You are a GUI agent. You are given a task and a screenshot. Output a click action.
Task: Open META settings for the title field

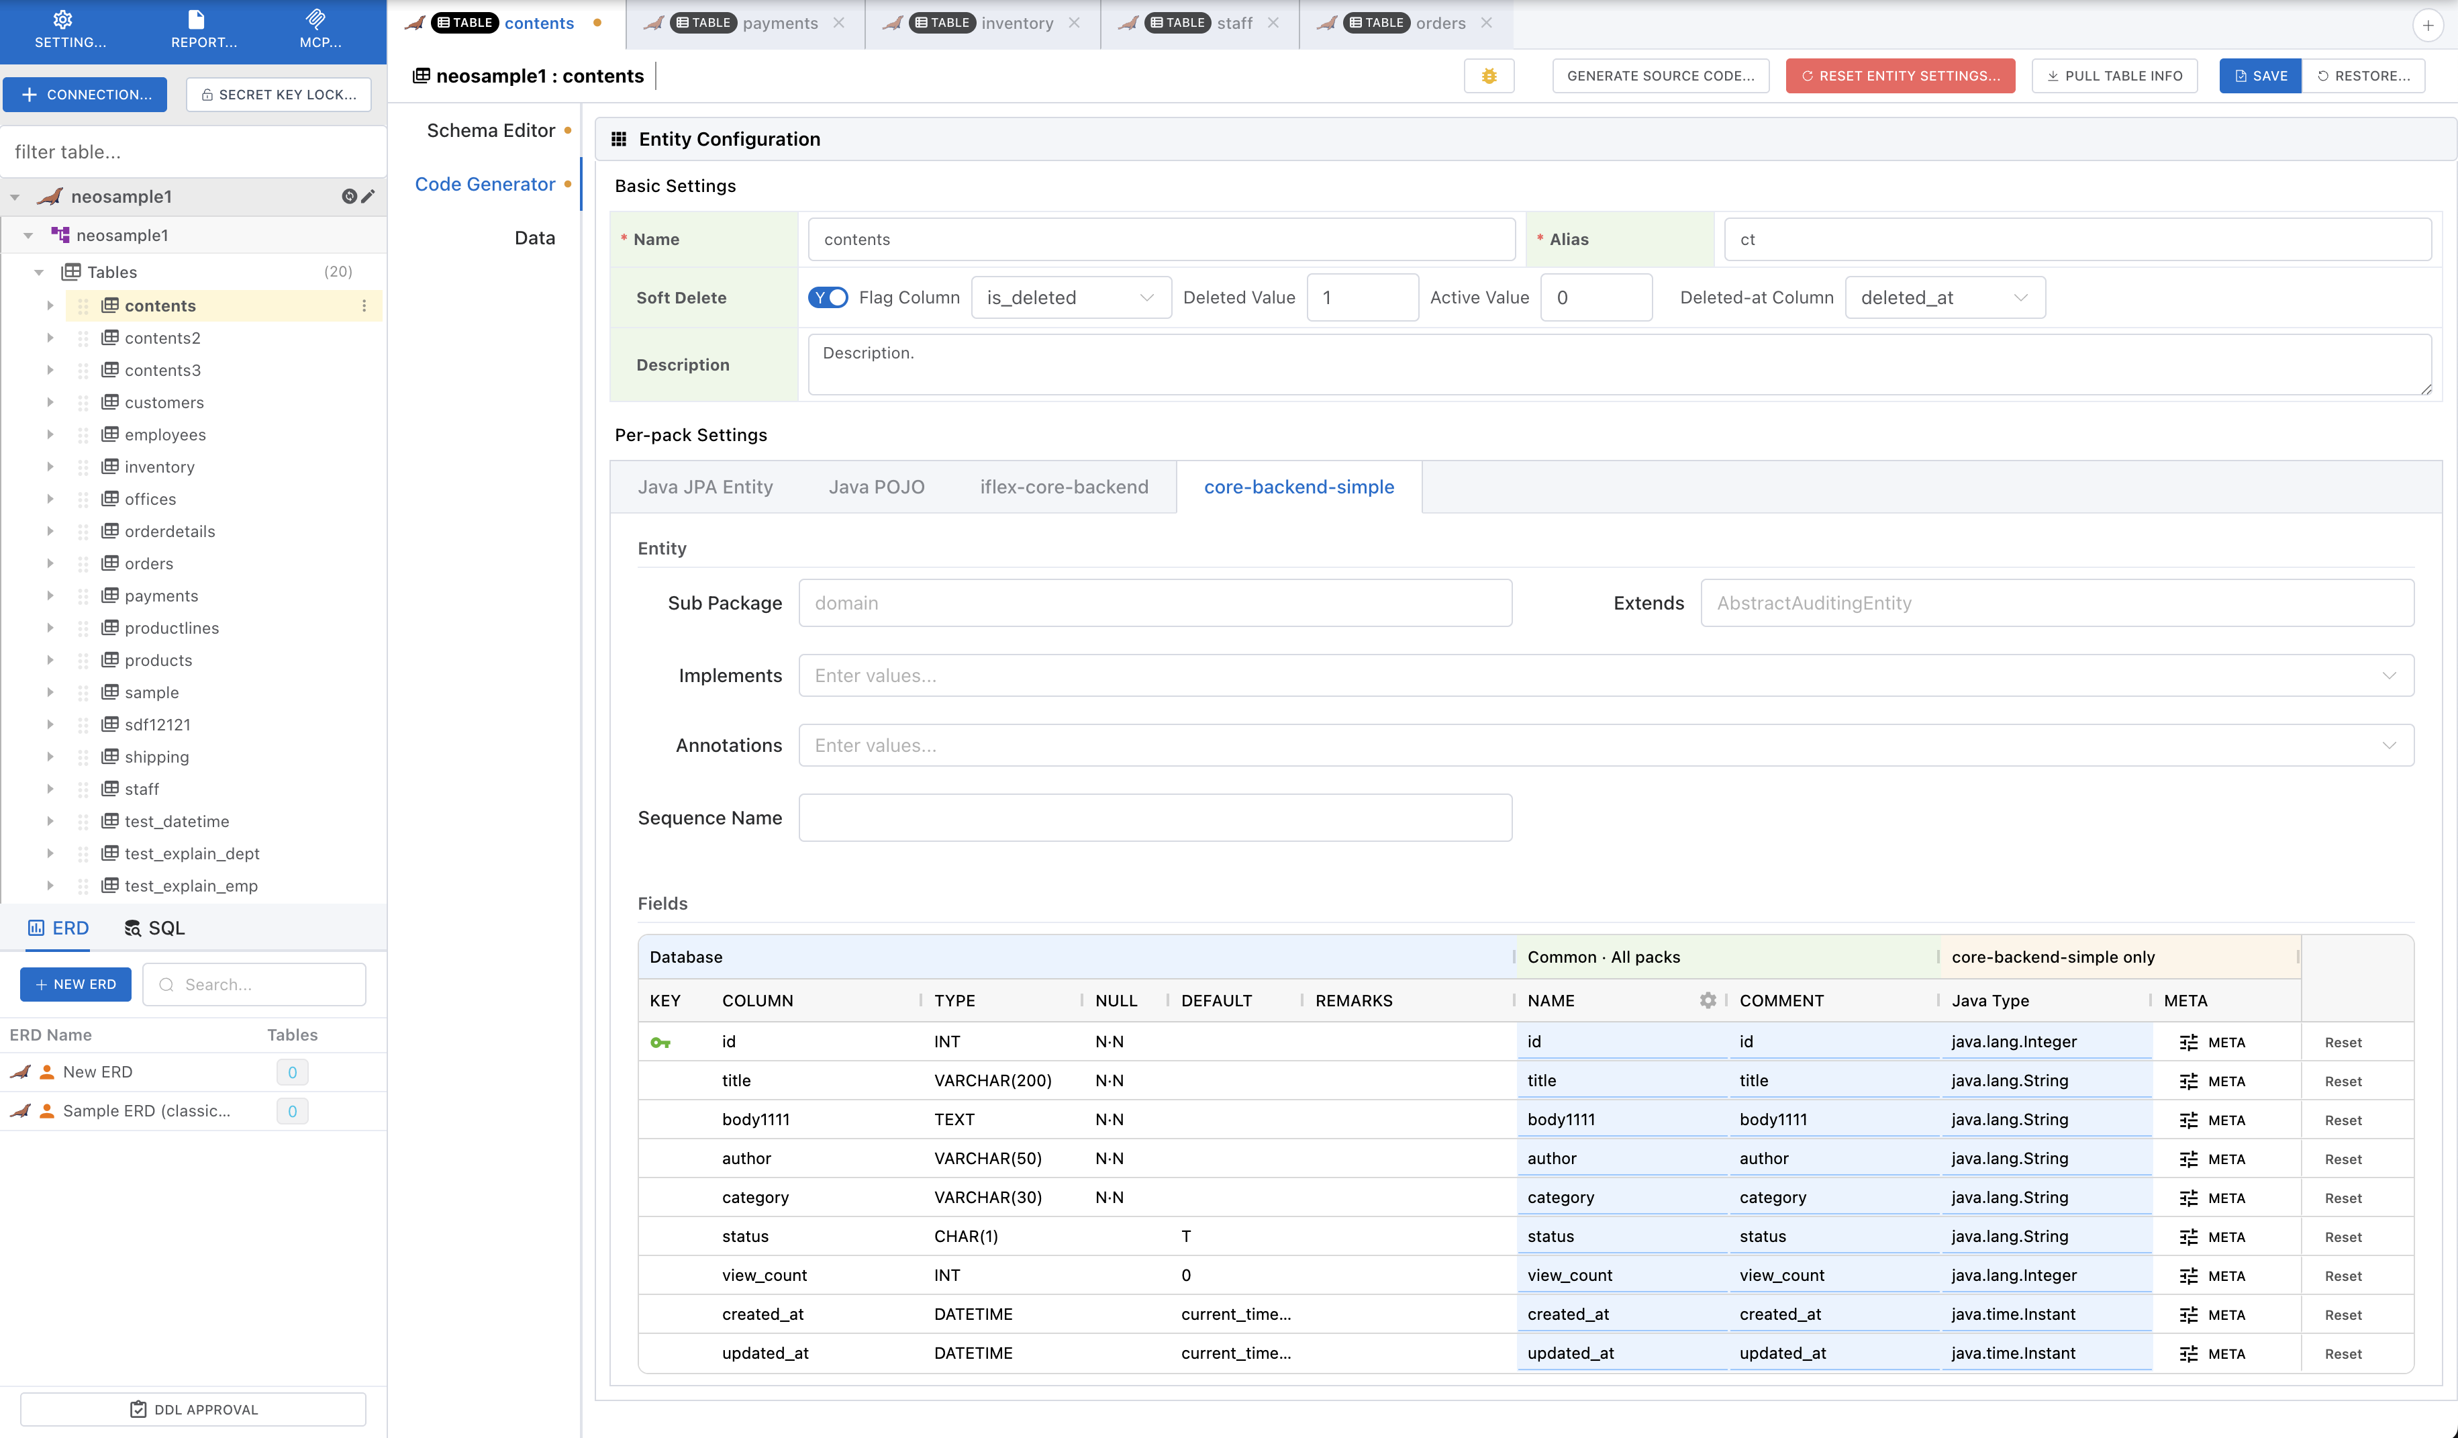tap(2212, 1081)
